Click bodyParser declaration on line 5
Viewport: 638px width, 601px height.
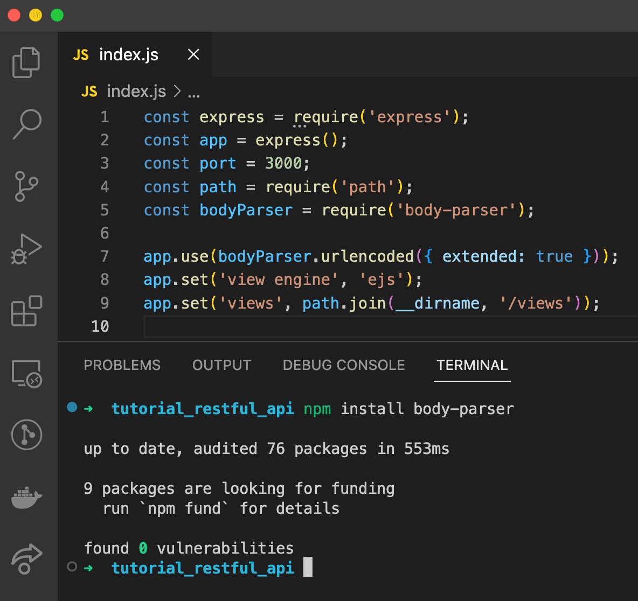point(246,210)
